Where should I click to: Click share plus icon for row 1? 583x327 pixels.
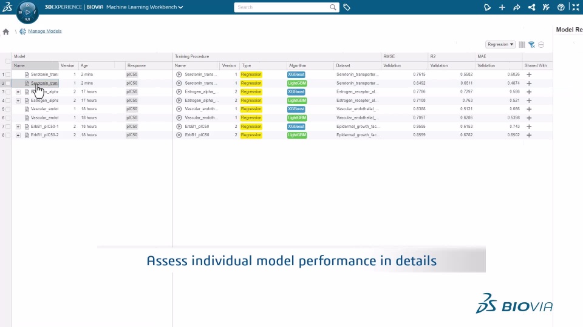tap(529, 74)
